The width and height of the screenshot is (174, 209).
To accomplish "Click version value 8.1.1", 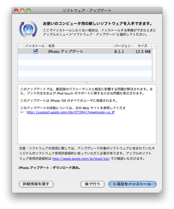I will [x=119, y=52].
